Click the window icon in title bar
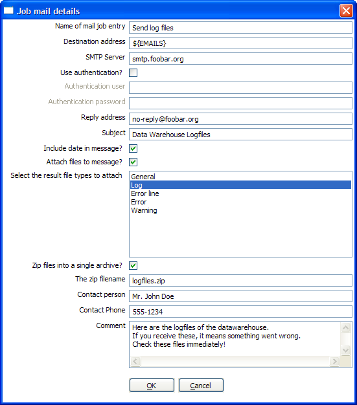The height and width of the screenshot is (405, 357). click(8, 10)
